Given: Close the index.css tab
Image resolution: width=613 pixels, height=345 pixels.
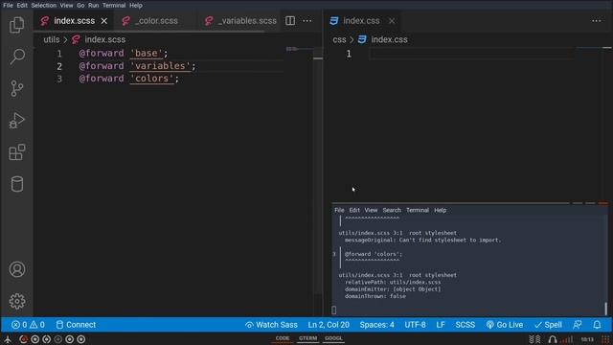Looking at the screenshot, I should 392,21.
